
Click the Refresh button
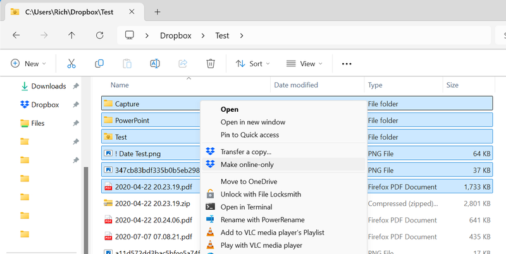click(99, 35)
